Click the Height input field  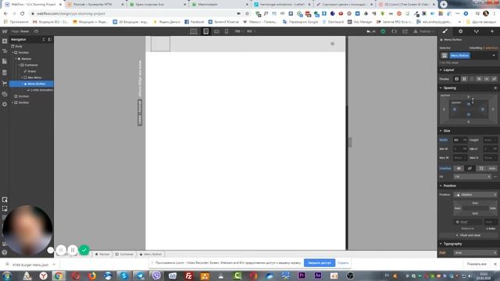click(490, 140)
